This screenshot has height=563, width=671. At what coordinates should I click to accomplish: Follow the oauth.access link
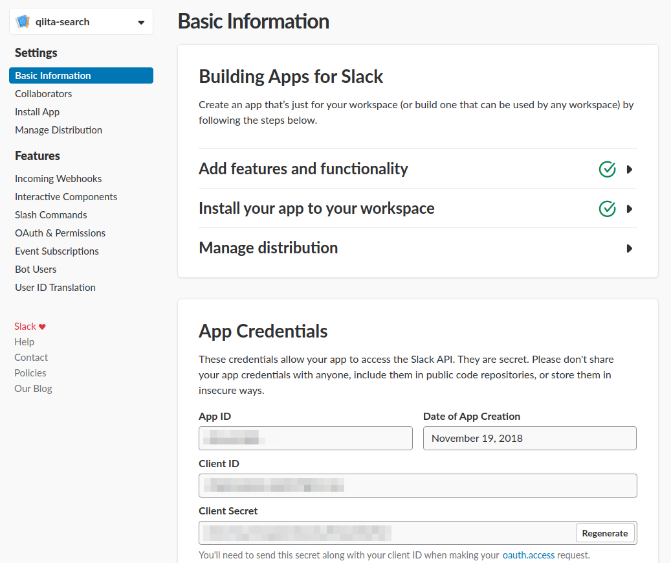529,555
